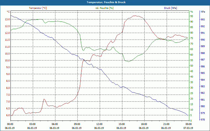This screenshot has width=210, height=131.
Task: Click the "65" tick on the green humidity axis
Action: click(x=192, y=49)
